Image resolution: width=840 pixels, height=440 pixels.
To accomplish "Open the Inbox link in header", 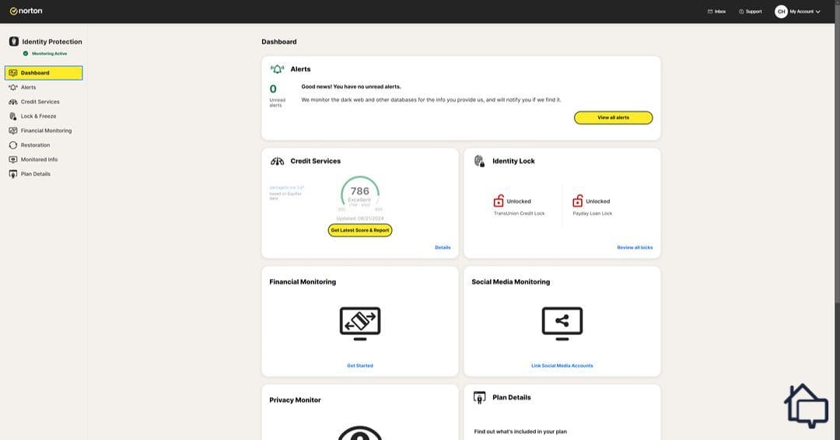I will pos(716,11).
